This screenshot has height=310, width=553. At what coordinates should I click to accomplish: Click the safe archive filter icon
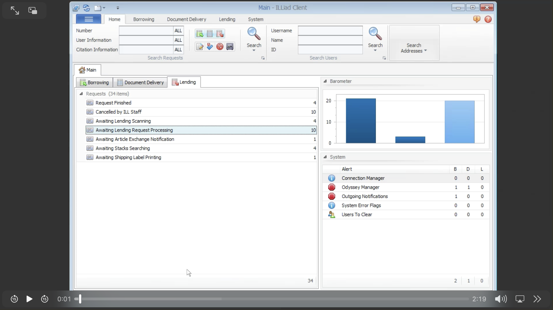[x=230, y=47]
